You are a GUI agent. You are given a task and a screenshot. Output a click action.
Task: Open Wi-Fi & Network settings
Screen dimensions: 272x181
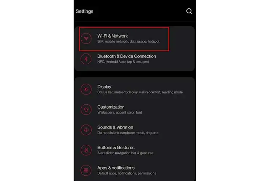[x=135, y=38]
